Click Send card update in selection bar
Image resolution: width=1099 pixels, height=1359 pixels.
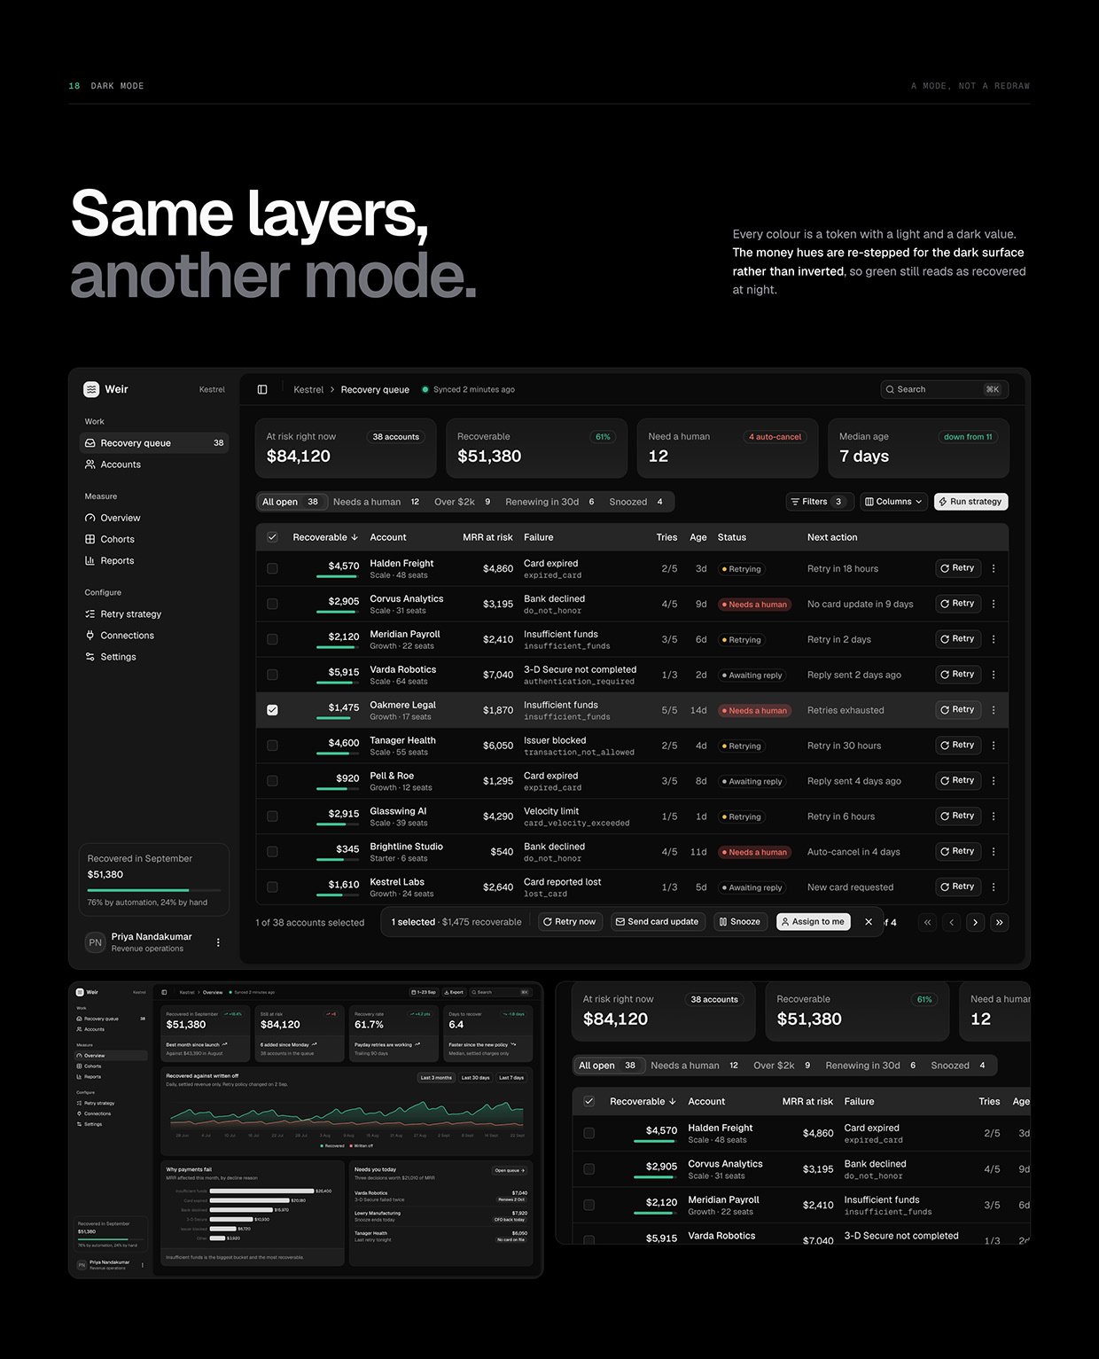658,922
